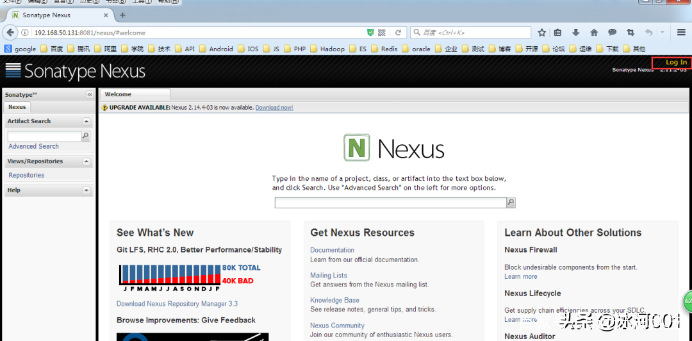Click Learn more under Nexus Firewall
The width and height of the screenshot is (692, 341).
click(x=521, y=276)
